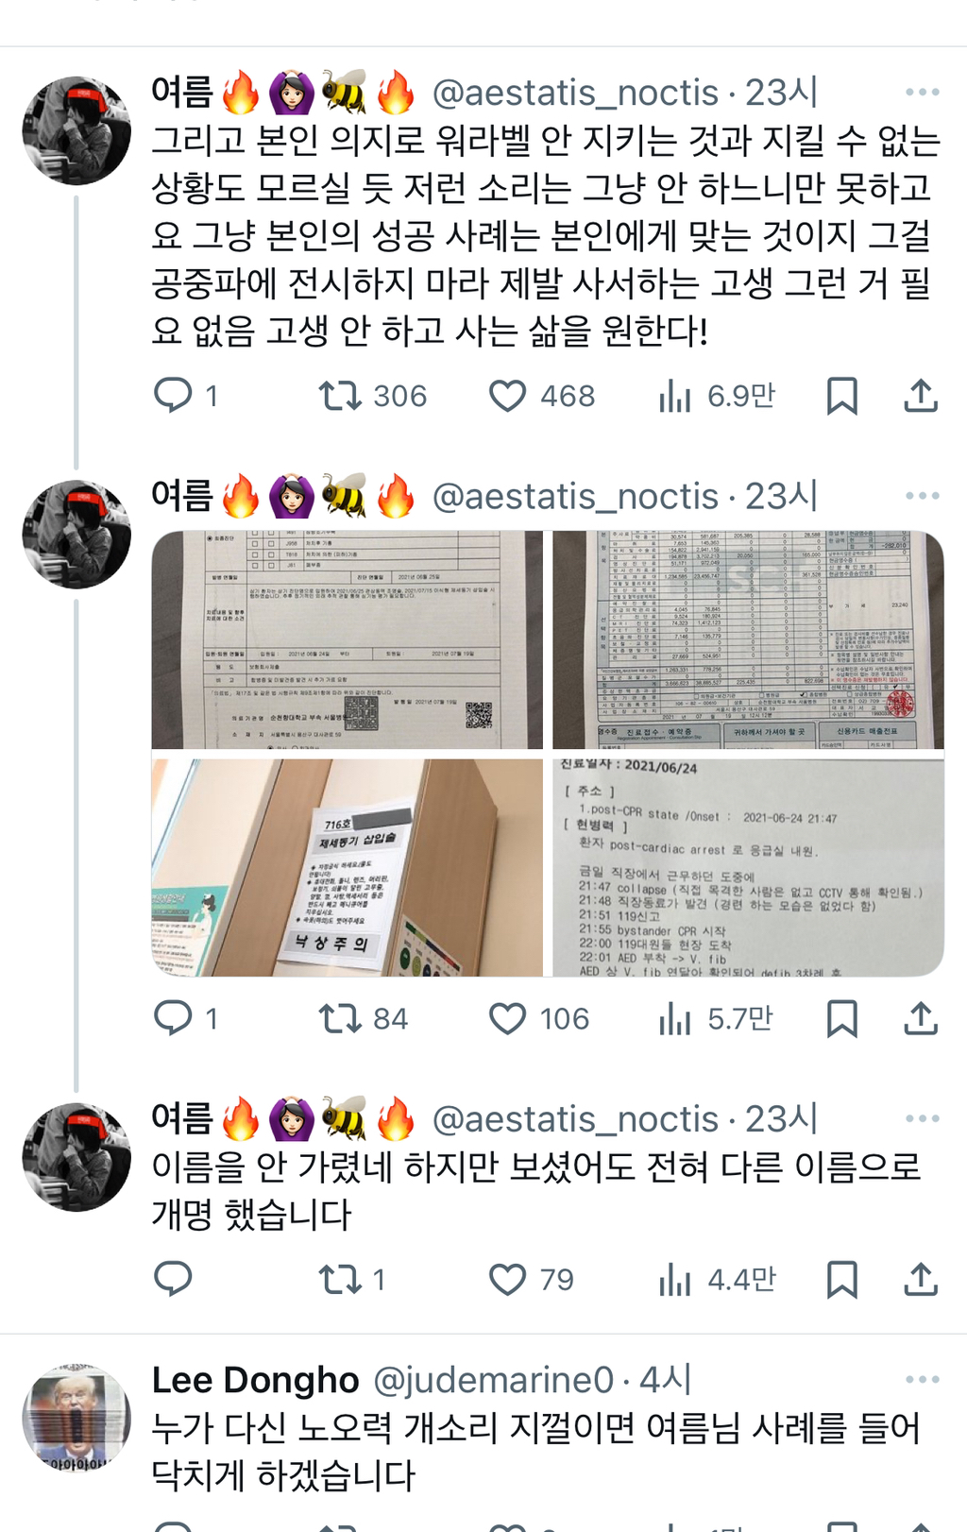Open the room 716 door sign photo

[348, 867]
